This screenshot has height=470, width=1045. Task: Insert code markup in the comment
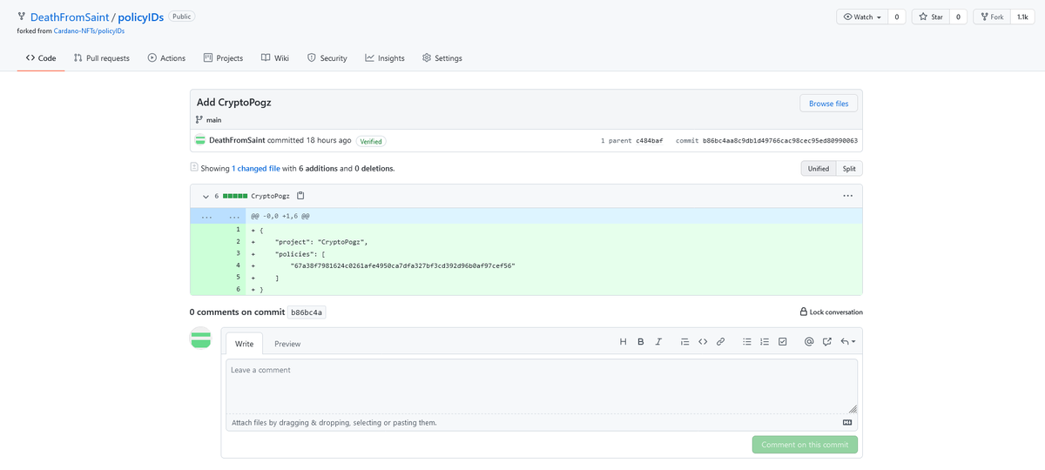(x=703, y=342)
